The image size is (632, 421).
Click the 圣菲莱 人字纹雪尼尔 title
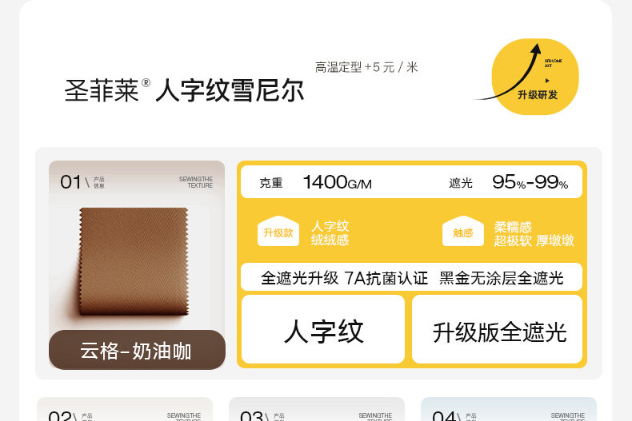184,90
